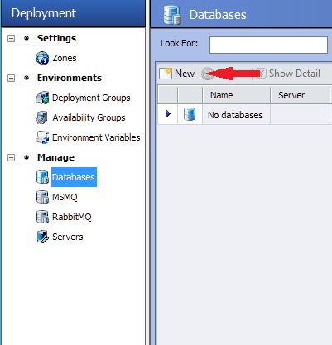This screenshot has height=345, width=332.
Task: Click the Zones globe icon
Action: (x=42, y=58)
